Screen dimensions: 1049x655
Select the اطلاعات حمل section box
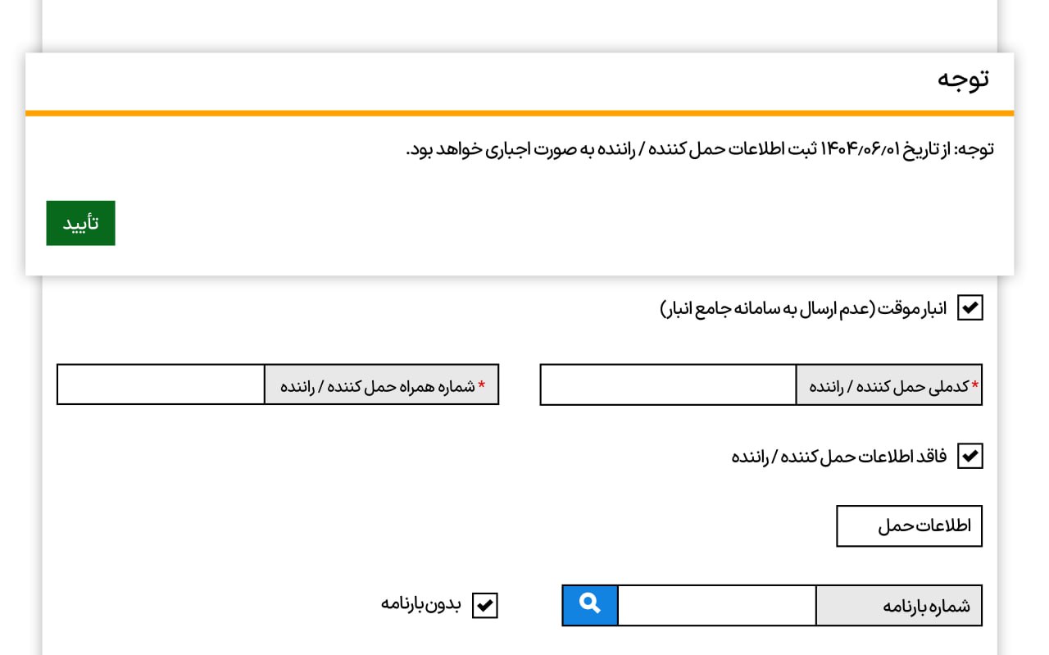tap(909, 525)
